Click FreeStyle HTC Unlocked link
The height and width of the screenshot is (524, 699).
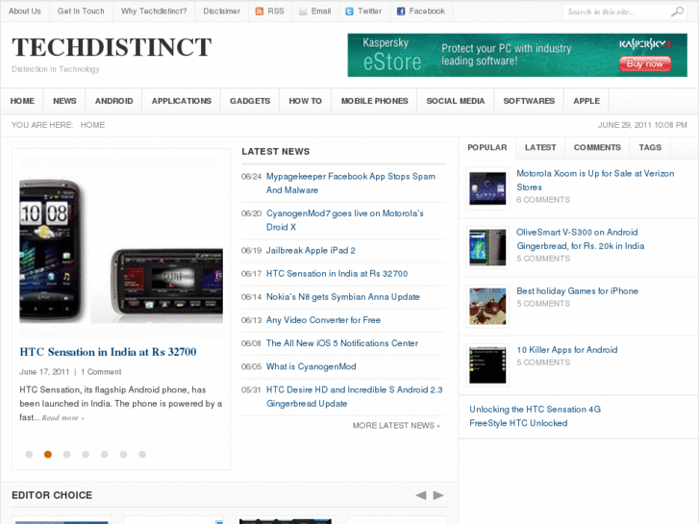518,423
